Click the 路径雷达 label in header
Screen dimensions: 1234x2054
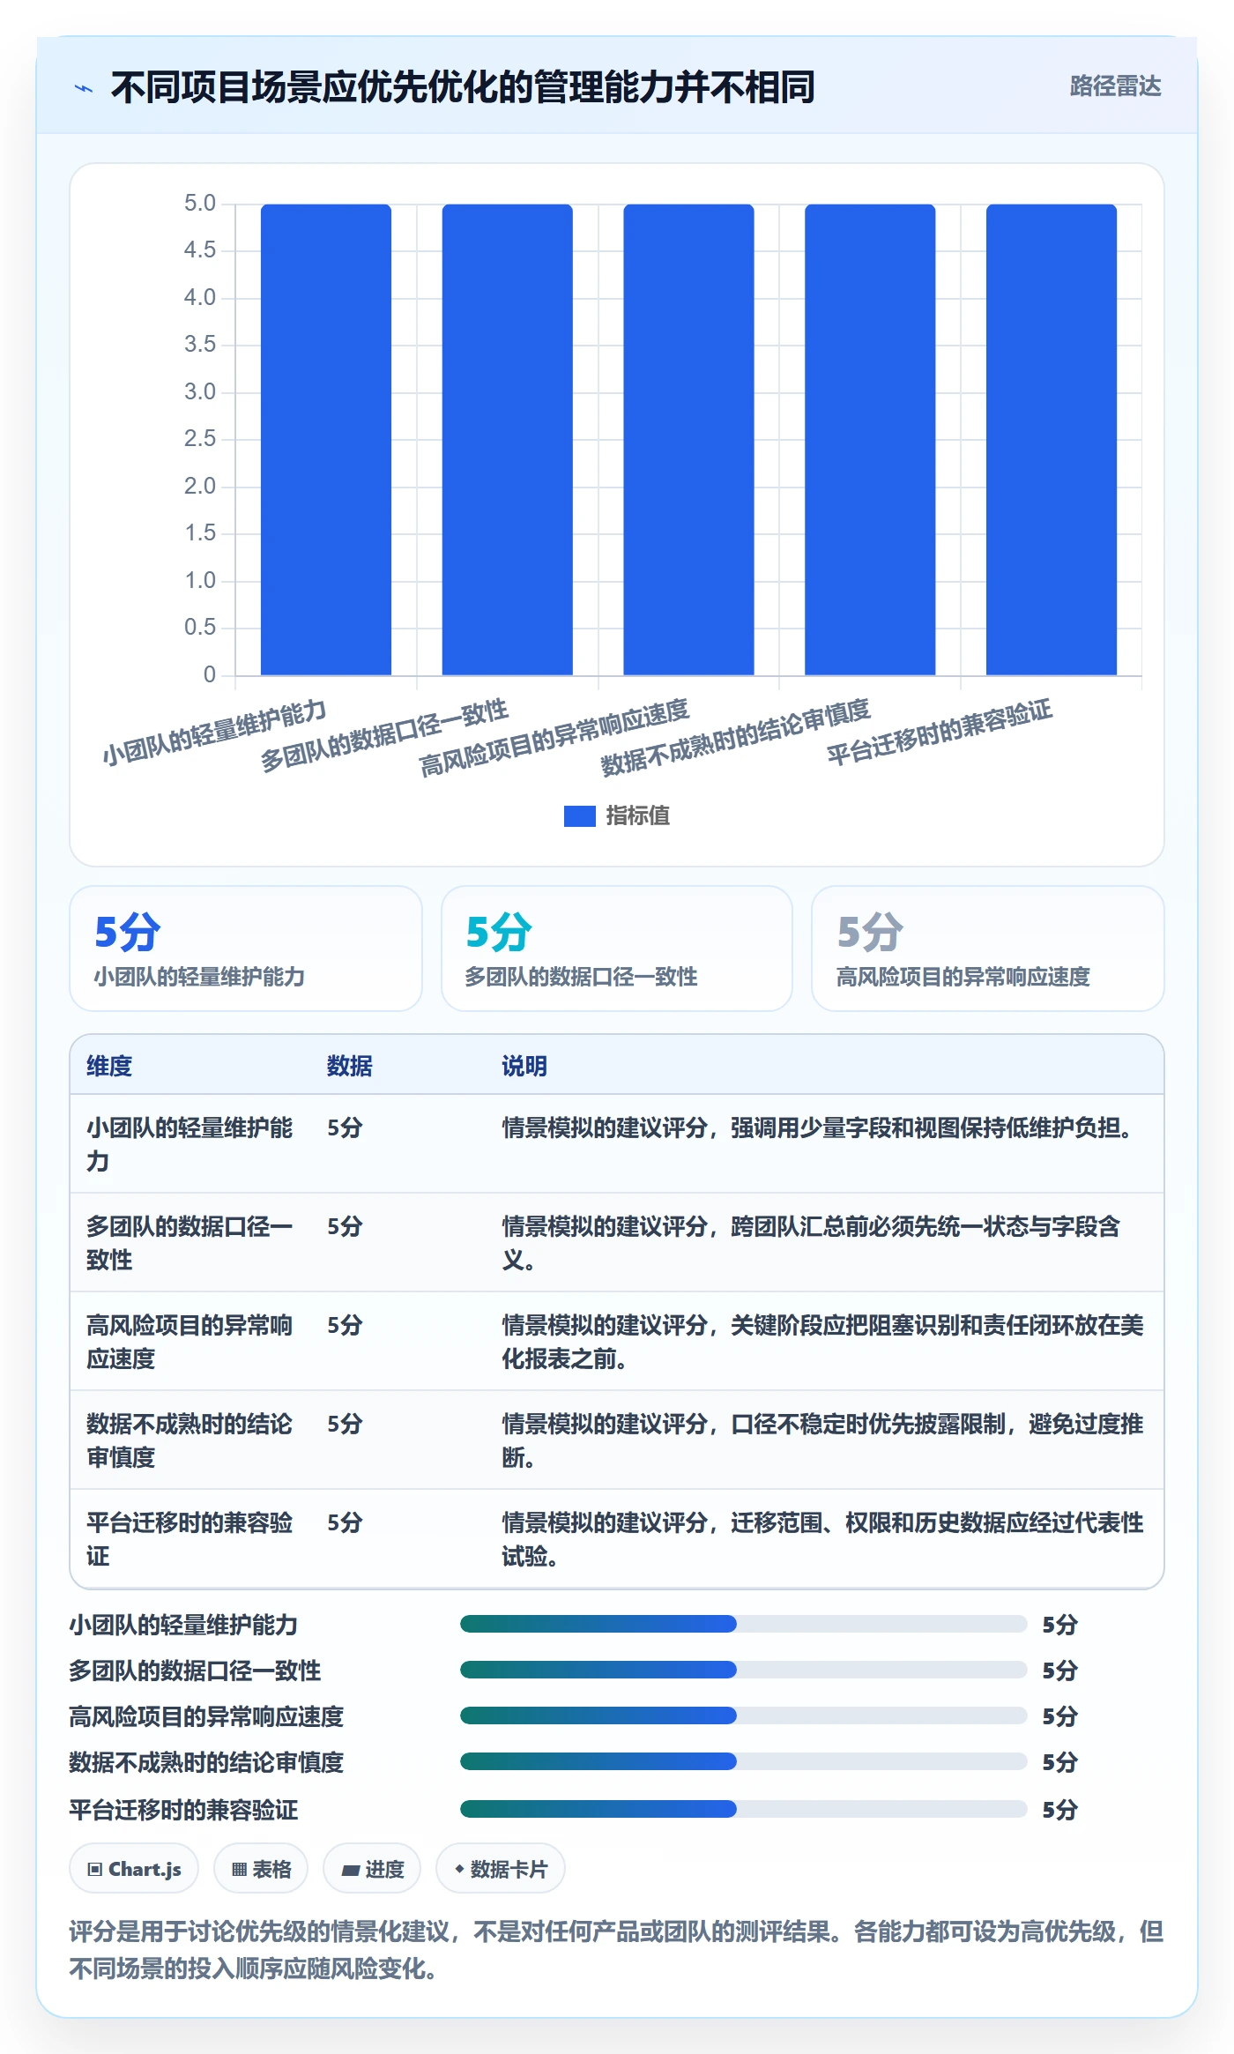[x=1115, y=86]
